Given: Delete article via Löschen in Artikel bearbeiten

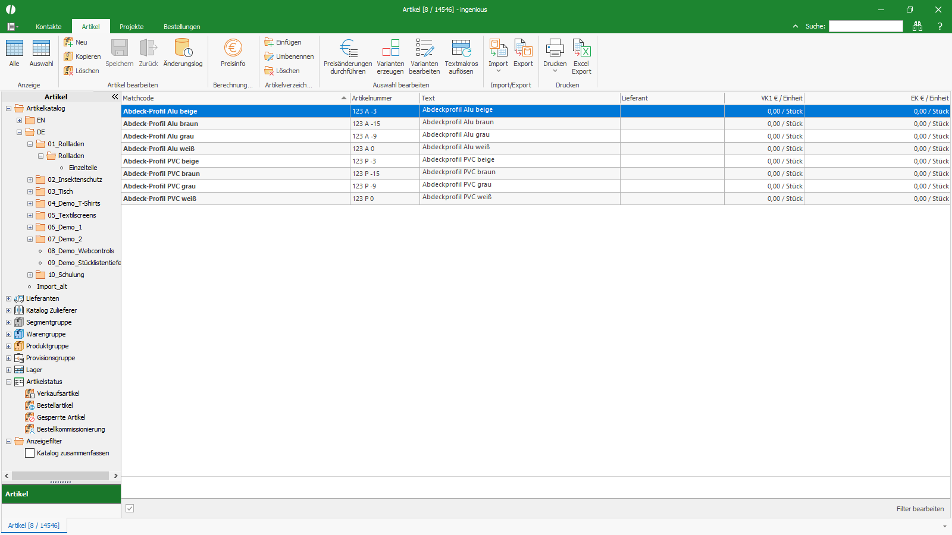Looking at the screenshot, I should 82,71.
